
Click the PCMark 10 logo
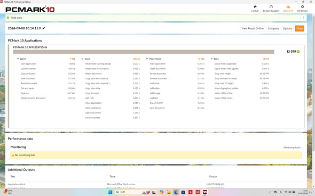click(x=30, y=9)
